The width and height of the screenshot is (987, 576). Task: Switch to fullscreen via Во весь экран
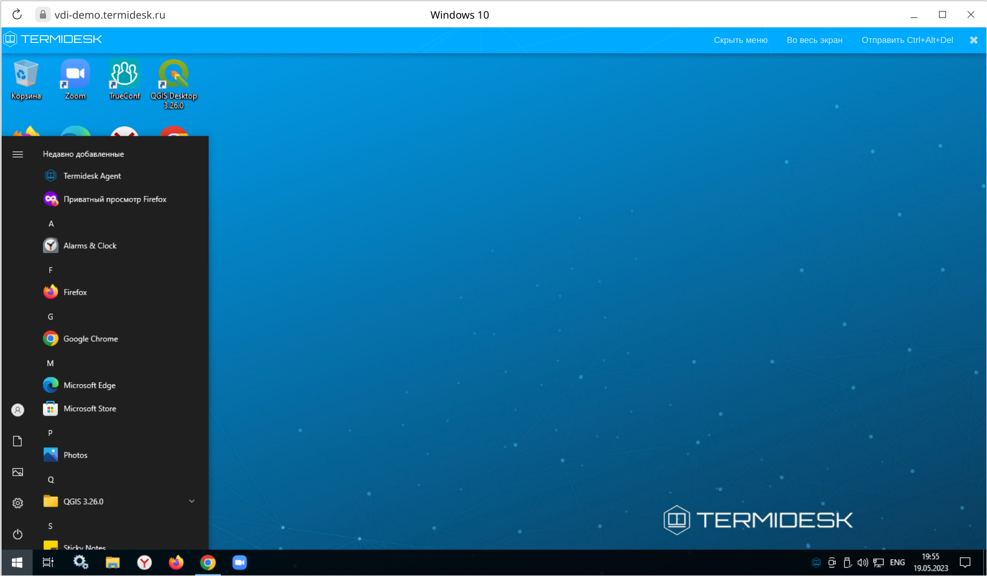[x=814, y=40]
